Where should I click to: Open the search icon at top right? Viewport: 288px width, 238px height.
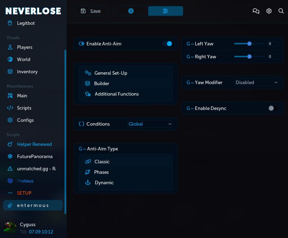pyautogui.click(x=281, y=11)
